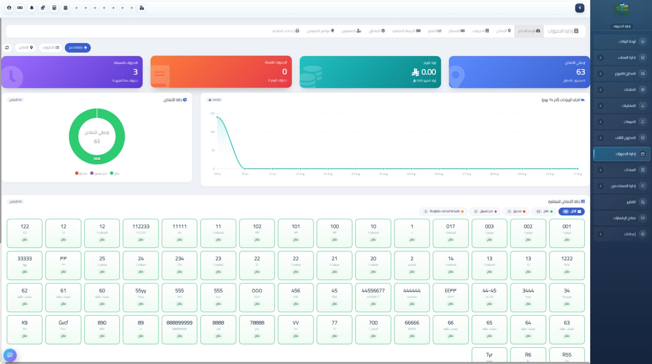Expand إعدادات sidebar chevron
Screen dimensions: 652x364
click(x=600, y=234)
